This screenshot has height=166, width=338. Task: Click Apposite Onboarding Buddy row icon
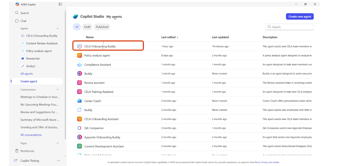(x=79, y=137)
